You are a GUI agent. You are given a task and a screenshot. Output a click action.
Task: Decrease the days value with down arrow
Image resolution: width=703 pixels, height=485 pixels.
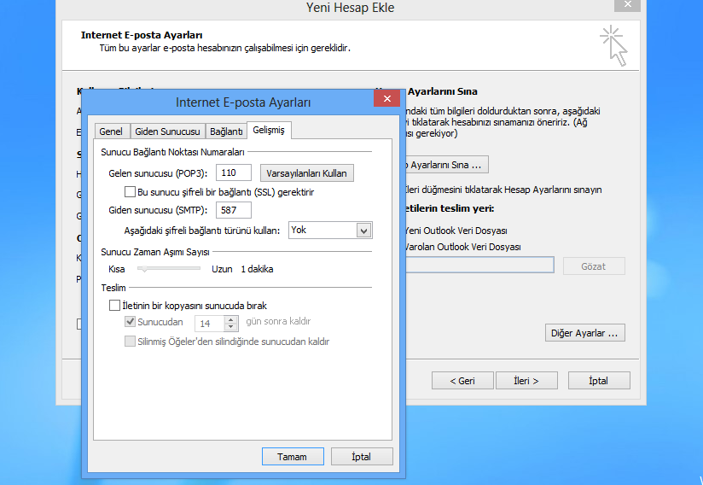tap(230, 327)
